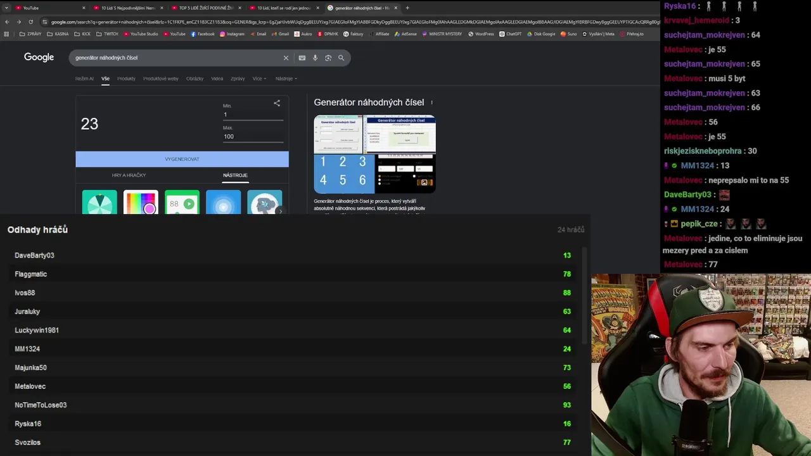Open the WordPress bookmark
811x456 pixels.
tap(481, 34)
